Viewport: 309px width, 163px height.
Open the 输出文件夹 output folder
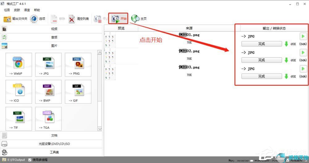15,19
